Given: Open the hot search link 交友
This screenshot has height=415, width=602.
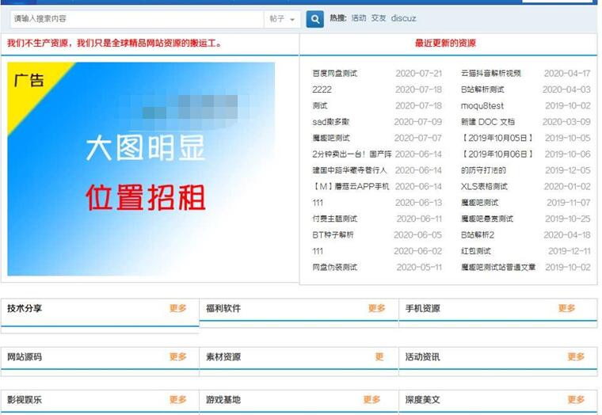Looking at the screenshot, I should click(x=379, y=18).
